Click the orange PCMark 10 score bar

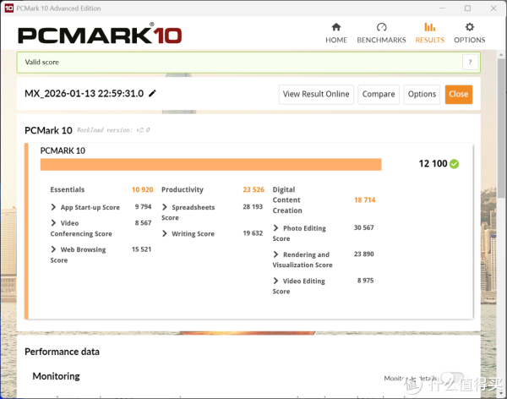(211, 164)
